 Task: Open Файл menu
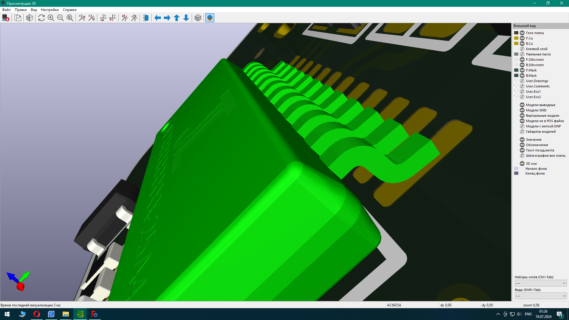point(7,10)
